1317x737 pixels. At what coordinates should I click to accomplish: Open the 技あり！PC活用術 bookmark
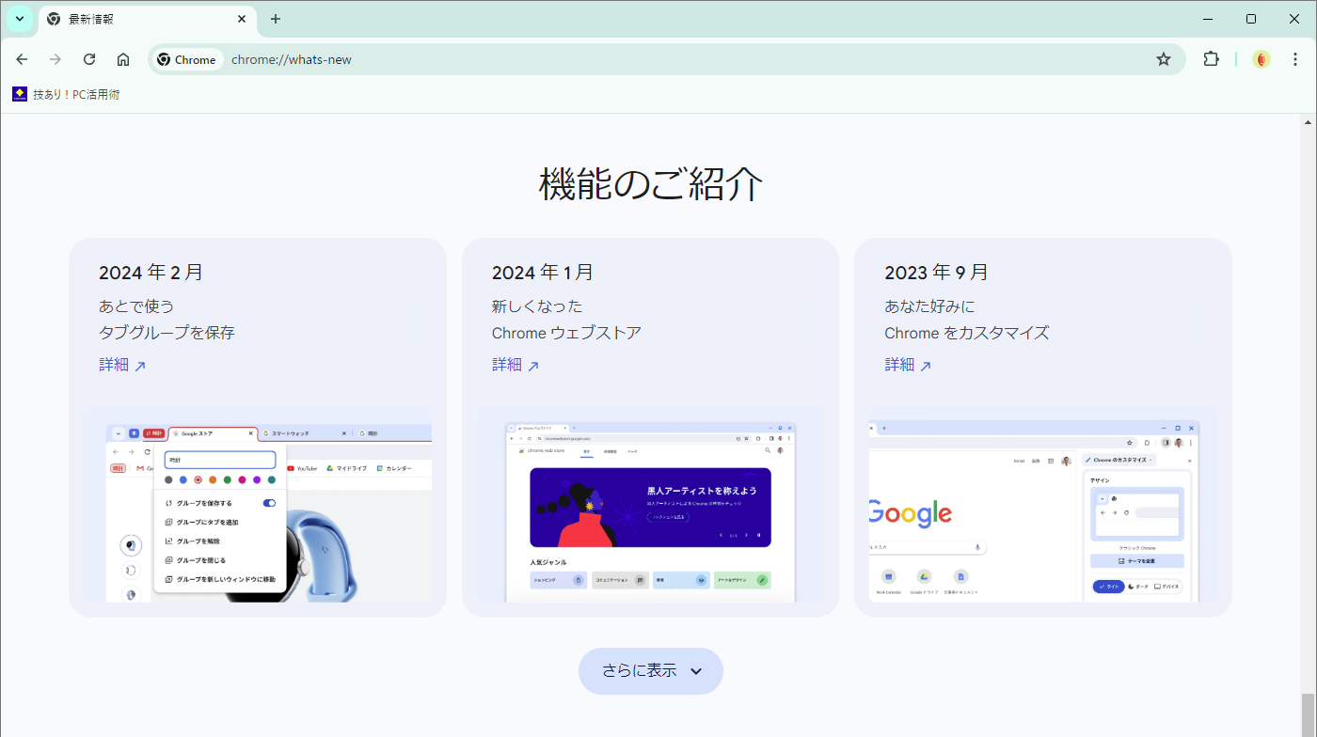[x=66, y=94]
